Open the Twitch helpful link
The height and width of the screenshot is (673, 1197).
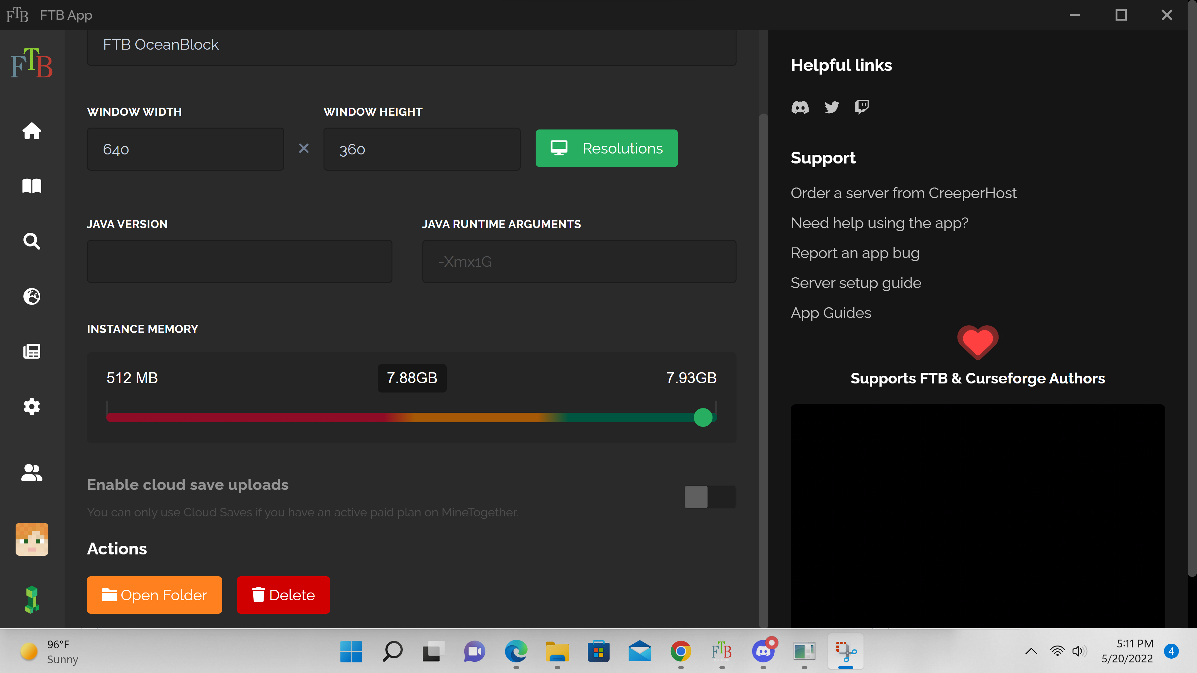pyautogui.click(x=862, y=107)
